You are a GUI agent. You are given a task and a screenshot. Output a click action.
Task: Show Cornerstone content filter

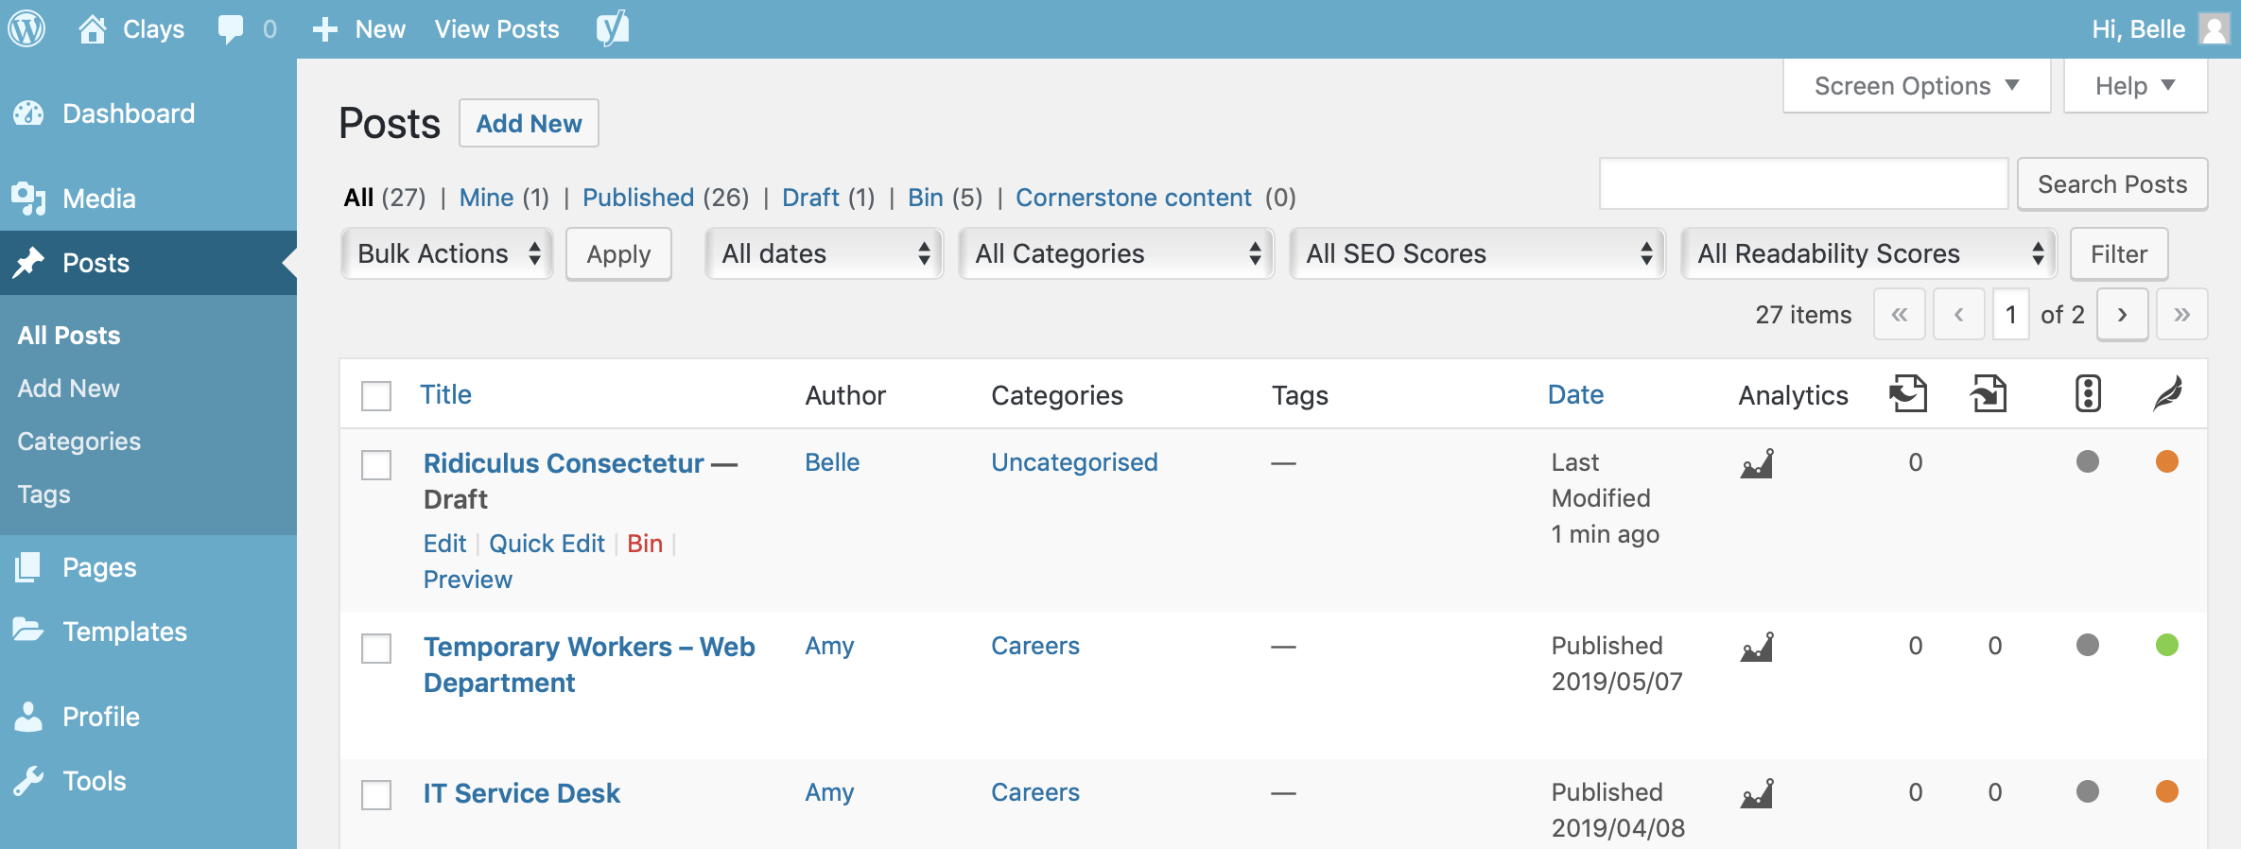click(x=1134, y=198)
